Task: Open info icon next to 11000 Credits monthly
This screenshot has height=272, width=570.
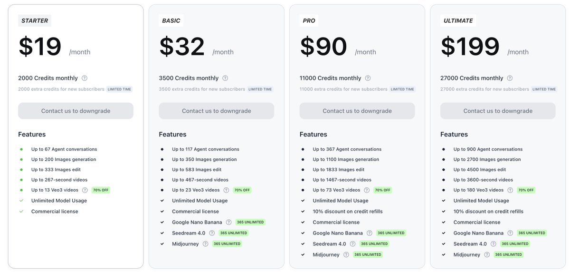Action: point(368,78)
